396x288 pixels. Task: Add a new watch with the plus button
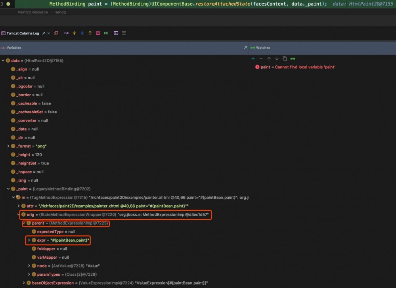pos(253,59)
